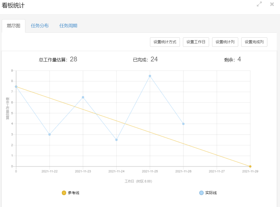This screenshot has height=207, width=280.
Task: Click the lowest actual point on 2021-11-24
Action: [x=116, y=139]
